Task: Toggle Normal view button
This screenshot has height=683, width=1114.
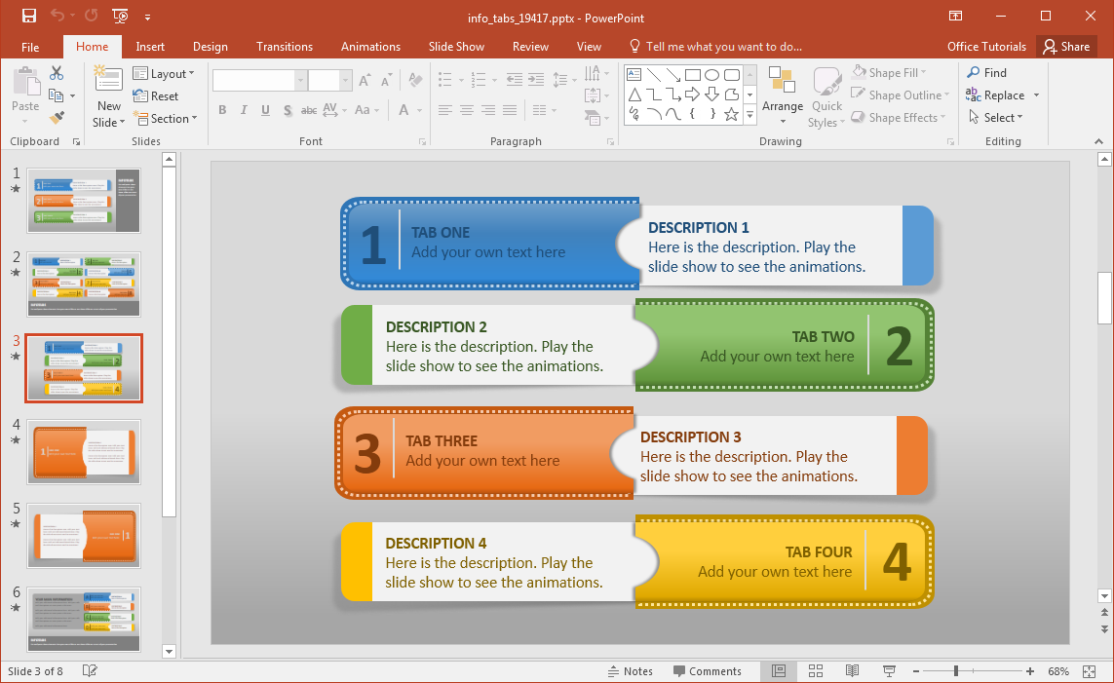Action: 779,671
